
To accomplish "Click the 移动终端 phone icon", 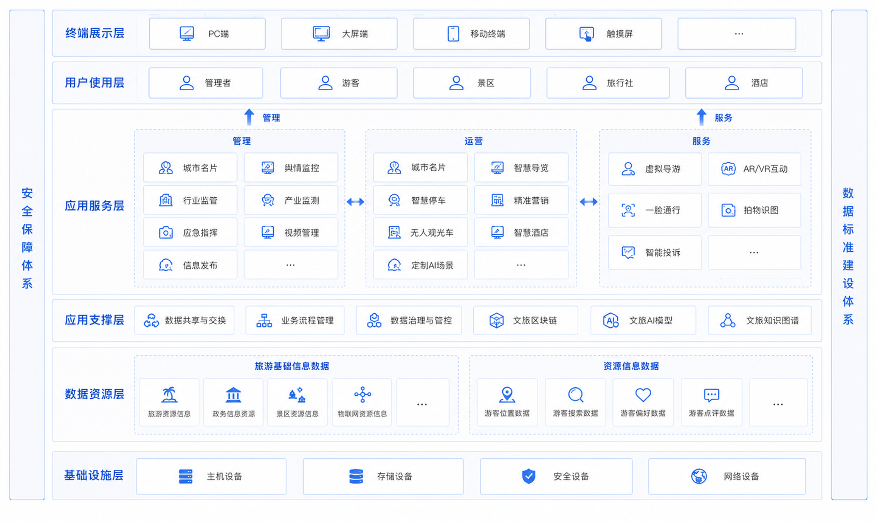I will tap(453, 34).
